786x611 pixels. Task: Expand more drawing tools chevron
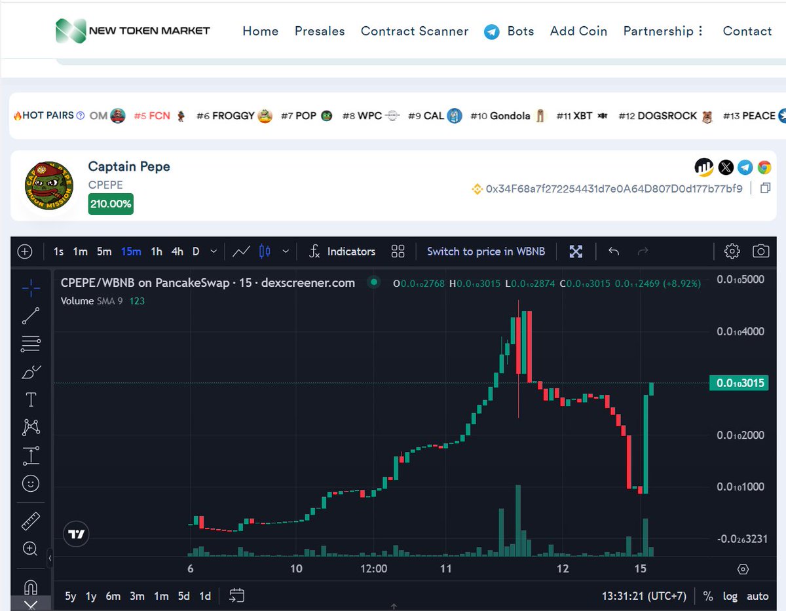click(x=31, y=604)
